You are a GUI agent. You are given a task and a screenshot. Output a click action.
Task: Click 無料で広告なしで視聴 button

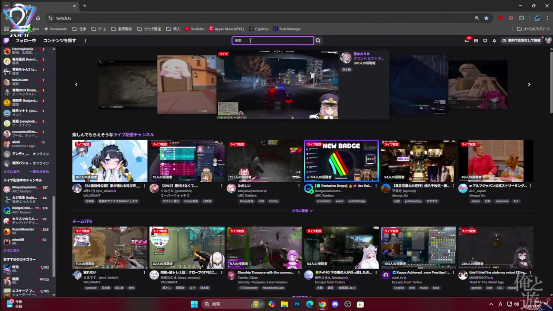pos(521,41)
